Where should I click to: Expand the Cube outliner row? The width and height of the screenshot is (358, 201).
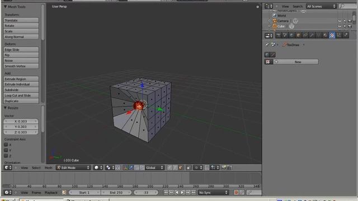pyautogui.click(x=270, y=26)
